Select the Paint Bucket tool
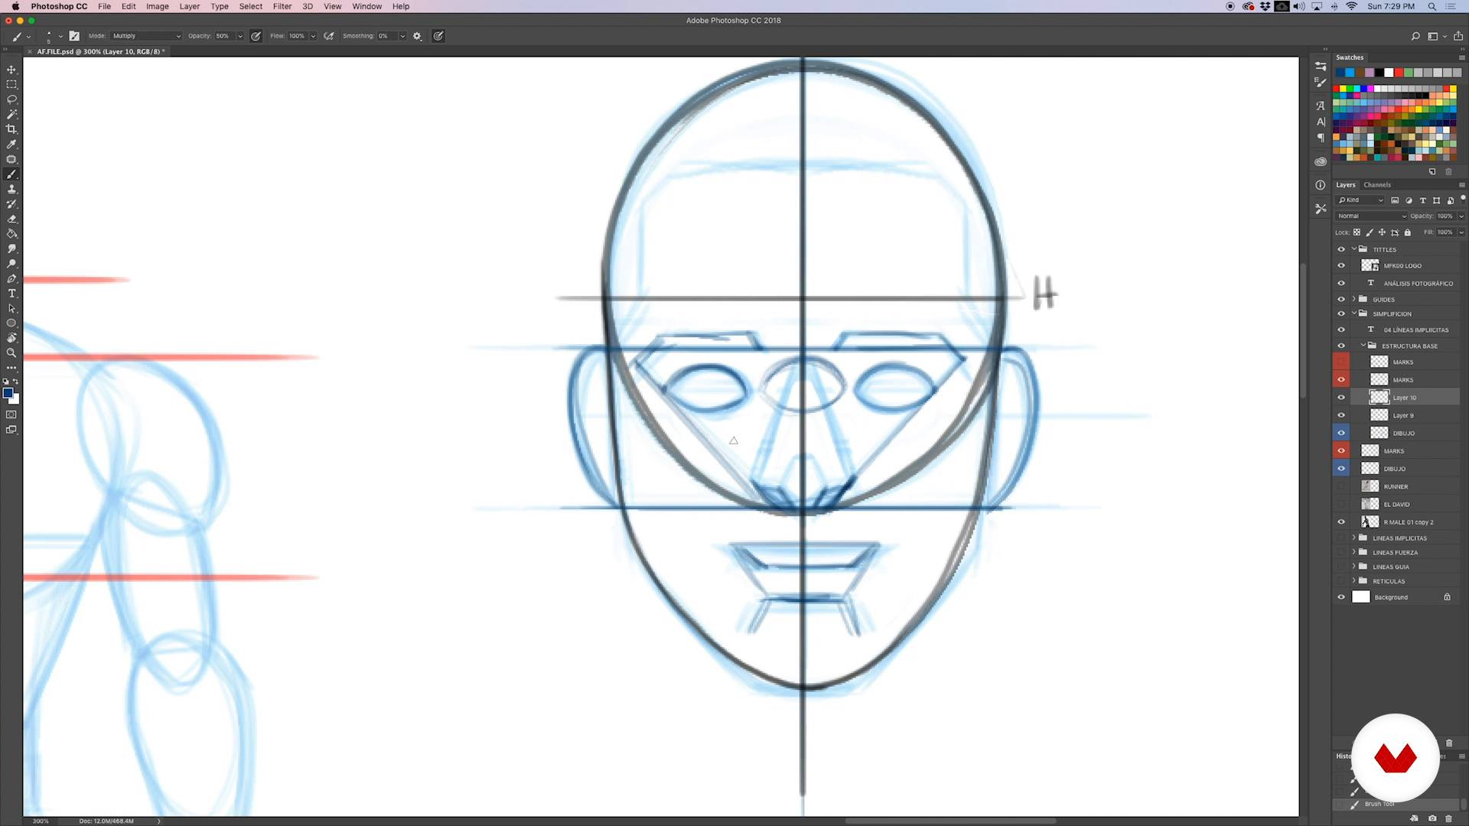Image resolution: width=1469 pixels, height=826 pixels. click(x=11, y=234)
